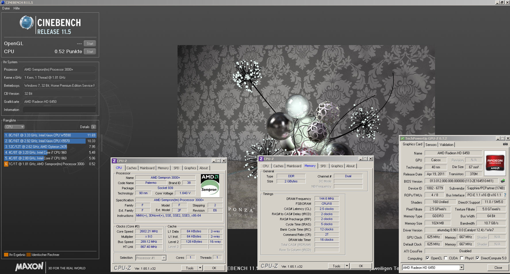The image size is (510, 274).
Task: Open the Datei menu
Action: 6,8
